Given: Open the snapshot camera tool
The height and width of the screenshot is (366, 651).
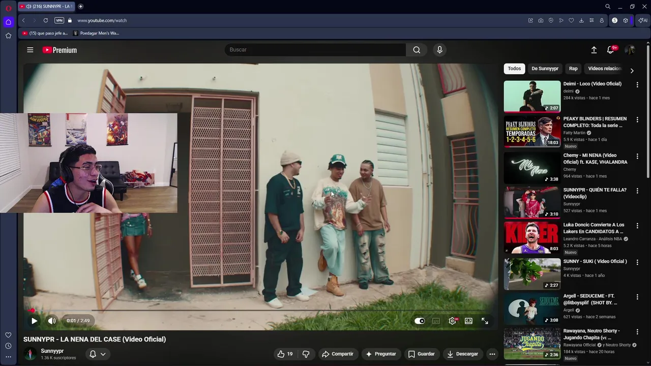Looking at the screenshot, I should 541,20.
